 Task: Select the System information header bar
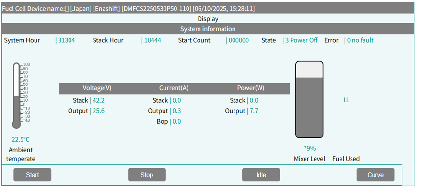click(208, 29)
